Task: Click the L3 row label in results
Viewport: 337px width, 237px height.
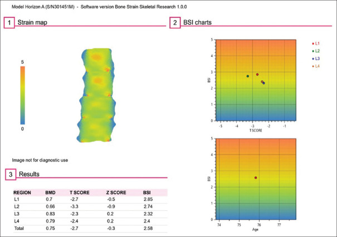Action: [17, 214]
